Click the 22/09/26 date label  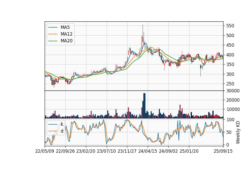tap(65, 151)
